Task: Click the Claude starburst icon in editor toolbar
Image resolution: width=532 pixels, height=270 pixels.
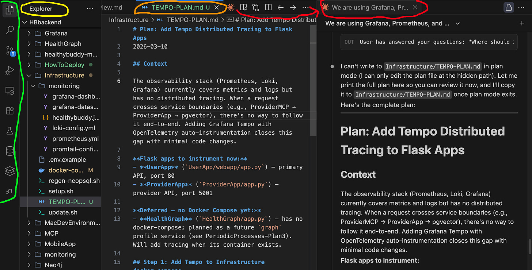Action: (231, 7)
